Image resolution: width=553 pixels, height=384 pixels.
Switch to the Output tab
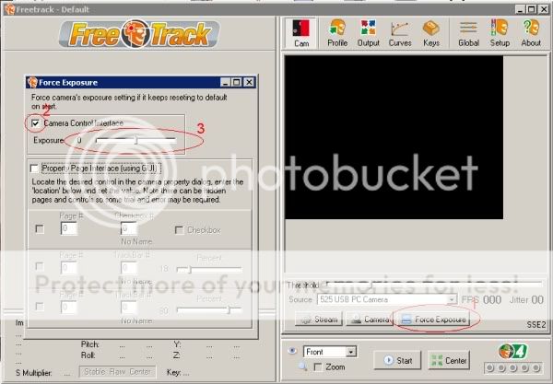coord(368,33)
